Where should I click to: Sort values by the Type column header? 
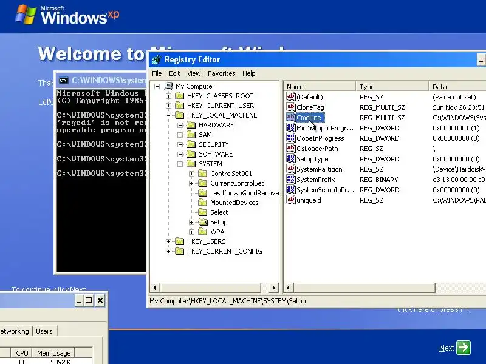coord(392,87)
